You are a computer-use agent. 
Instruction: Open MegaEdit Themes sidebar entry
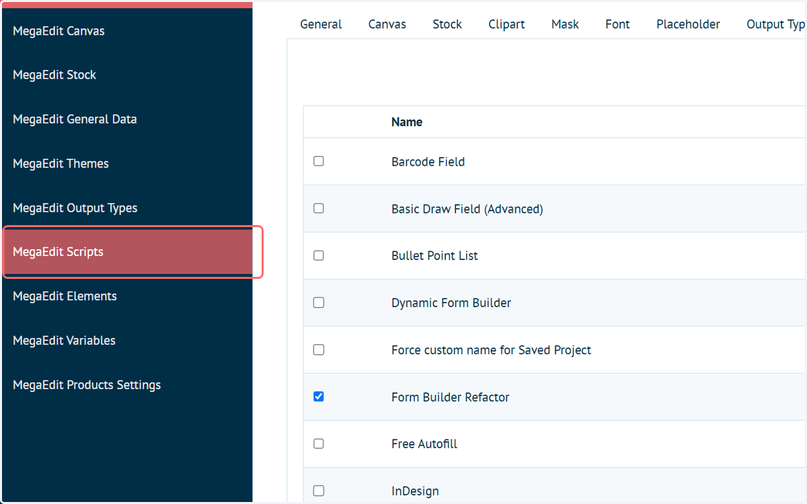(61, 164)
